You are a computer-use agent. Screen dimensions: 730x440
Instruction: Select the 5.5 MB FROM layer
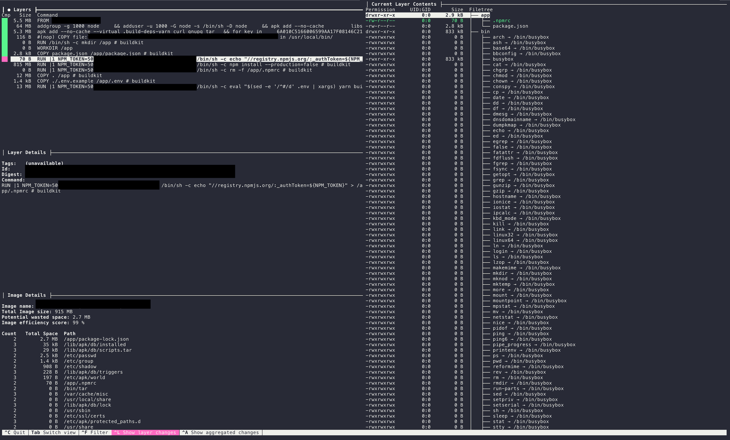point(43,21)
